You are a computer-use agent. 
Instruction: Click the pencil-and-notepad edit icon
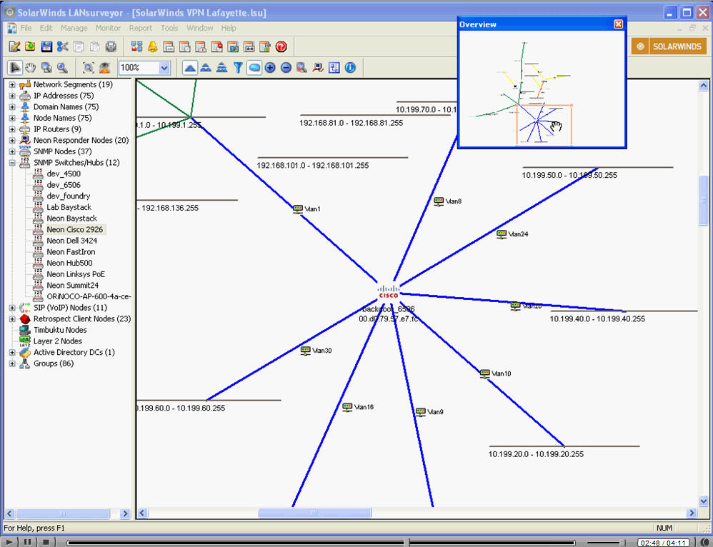tap(14, 46)
